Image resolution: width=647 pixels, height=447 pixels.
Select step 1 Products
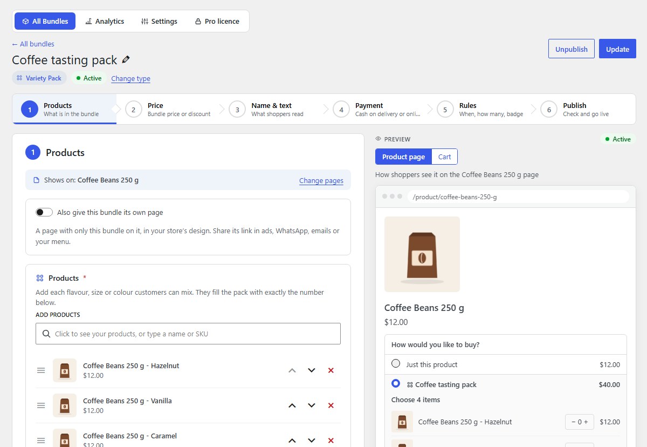click(x=64, y=110)
